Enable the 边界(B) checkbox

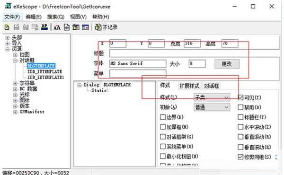pyautogui.click(x=163, y=117)
